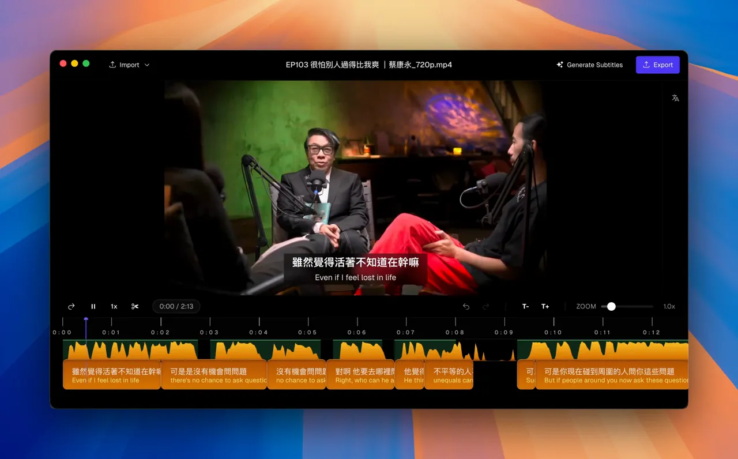
Task: Select the subtitle clip "Right, who can he a"
Action: (x=360, y=375)
